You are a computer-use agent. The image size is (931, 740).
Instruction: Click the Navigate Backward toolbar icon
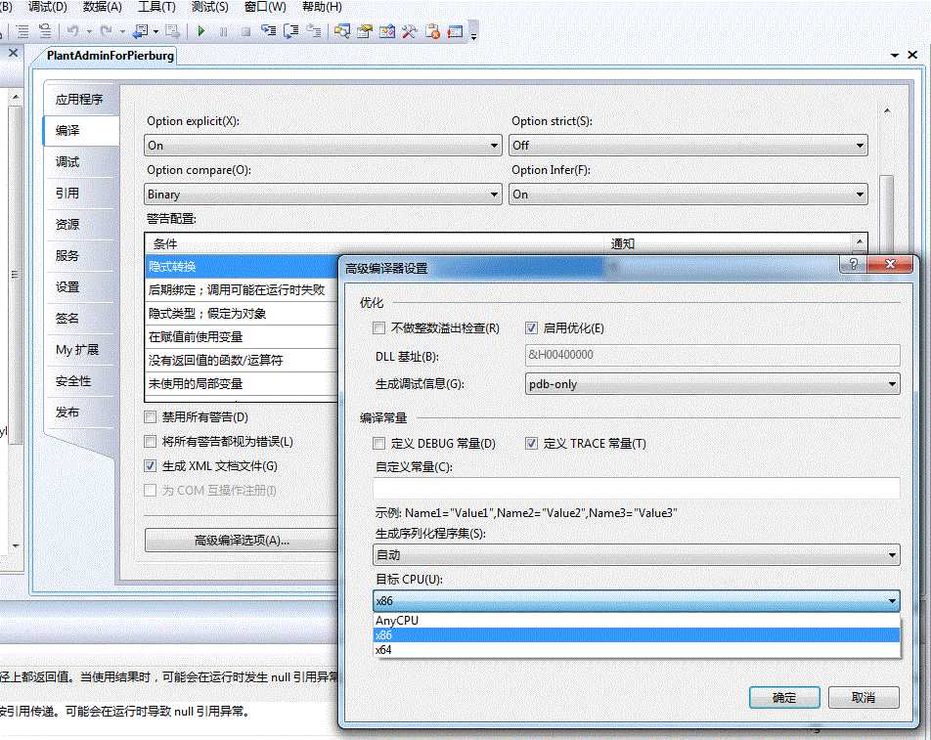pos(141,31)
